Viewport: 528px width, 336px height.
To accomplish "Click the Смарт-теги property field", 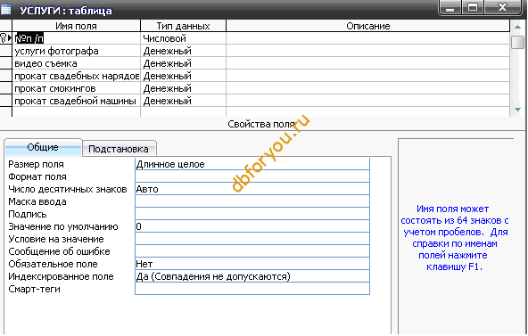I will pyautogui.click(x=252, y=289).
